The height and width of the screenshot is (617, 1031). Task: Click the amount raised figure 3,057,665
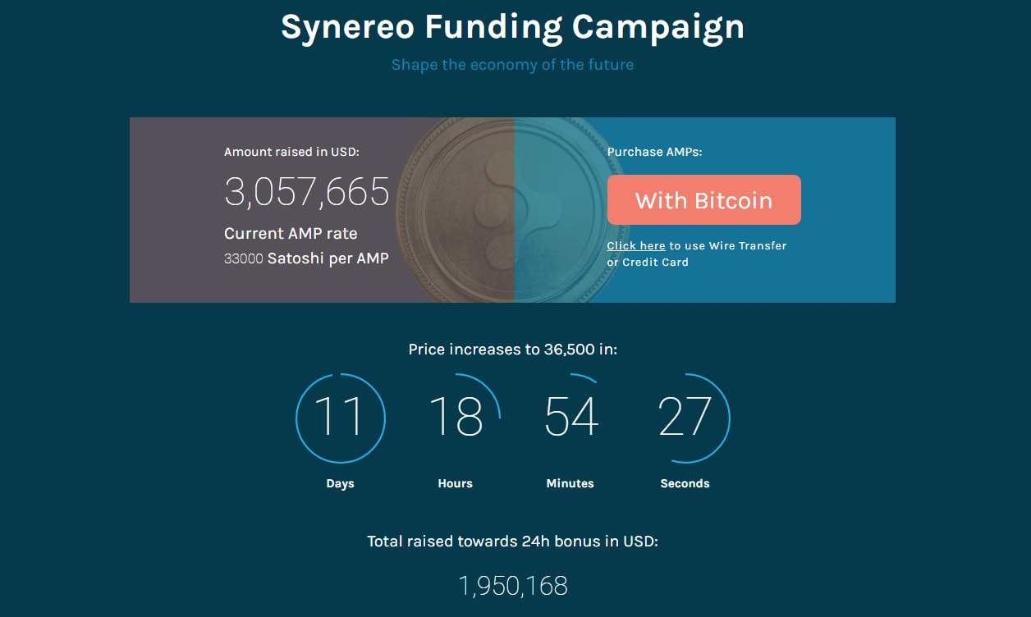point(307,192)
